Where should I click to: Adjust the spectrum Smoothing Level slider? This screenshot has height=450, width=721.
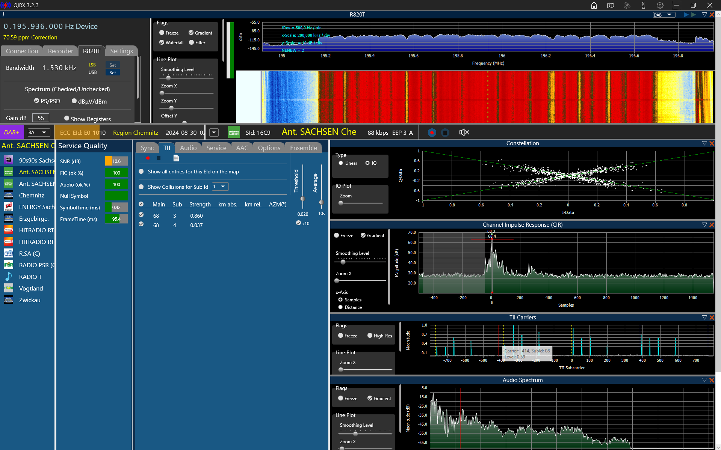168,78
